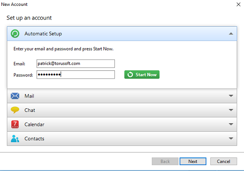Click the Cancel button
This screenshot has width=244, height=171.
pos(224,162)
